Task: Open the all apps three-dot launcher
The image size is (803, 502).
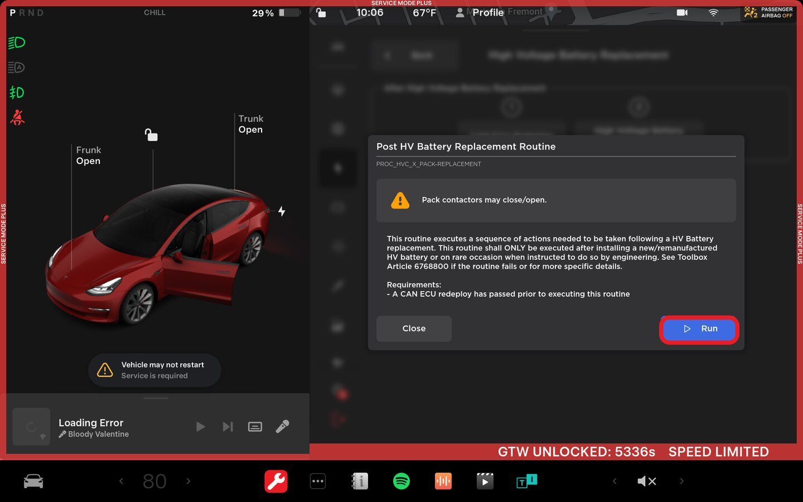Action: coord(318,481)
